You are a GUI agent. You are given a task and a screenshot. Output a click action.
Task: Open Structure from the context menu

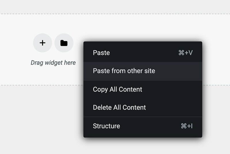(x=143, y=126)
